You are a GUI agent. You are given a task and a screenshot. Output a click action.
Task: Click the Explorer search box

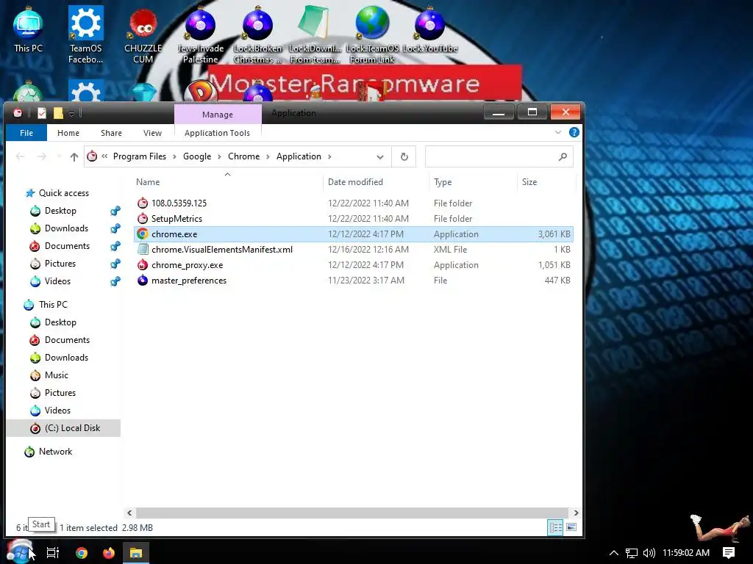(x=499, y=157)
